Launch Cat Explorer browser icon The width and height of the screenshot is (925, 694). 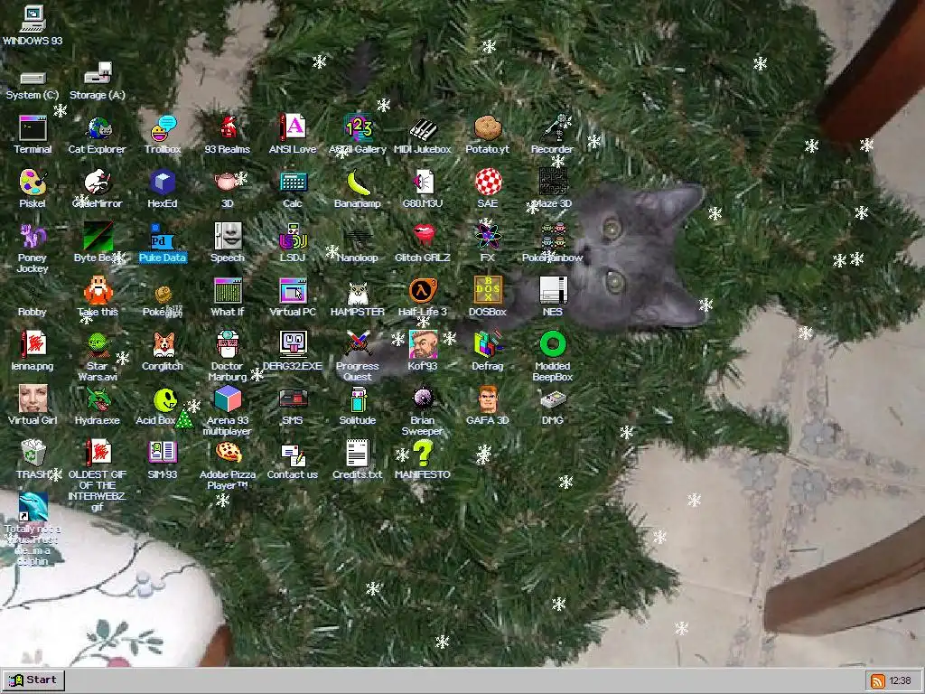click(98, 128)
